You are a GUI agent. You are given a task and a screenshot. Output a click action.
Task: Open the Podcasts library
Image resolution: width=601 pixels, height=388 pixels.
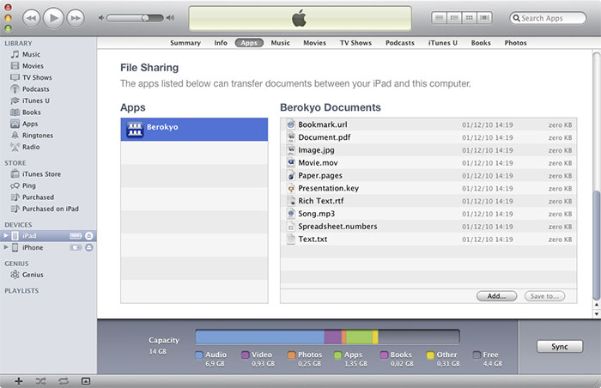[48, 89]
